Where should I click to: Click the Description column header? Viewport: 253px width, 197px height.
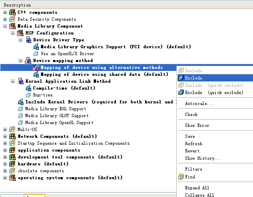coord(125,5)
